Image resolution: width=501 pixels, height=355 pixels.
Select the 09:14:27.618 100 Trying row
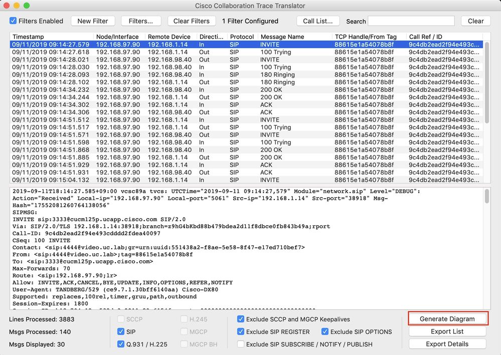point(246,52)
